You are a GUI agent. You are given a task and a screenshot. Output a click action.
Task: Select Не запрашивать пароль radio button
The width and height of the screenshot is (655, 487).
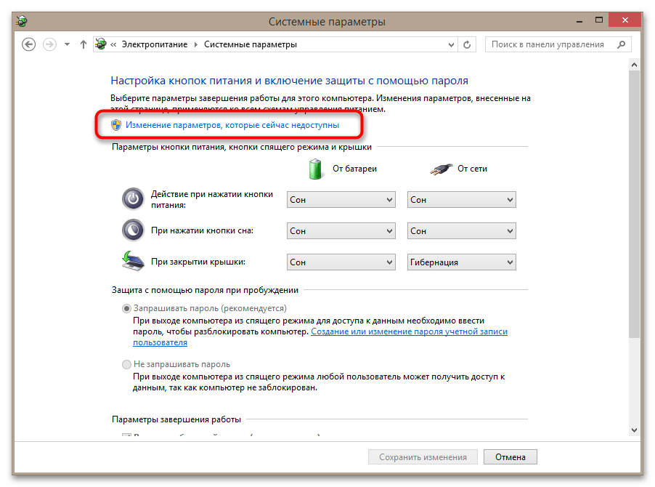coord(126,364)
